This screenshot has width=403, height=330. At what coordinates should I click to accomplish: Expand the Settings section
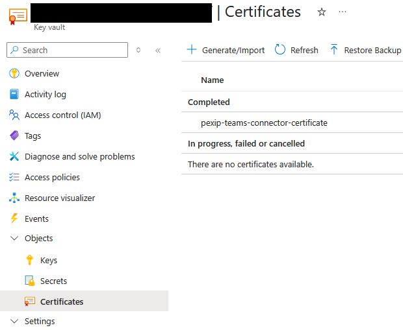click(x=14, y=321)
